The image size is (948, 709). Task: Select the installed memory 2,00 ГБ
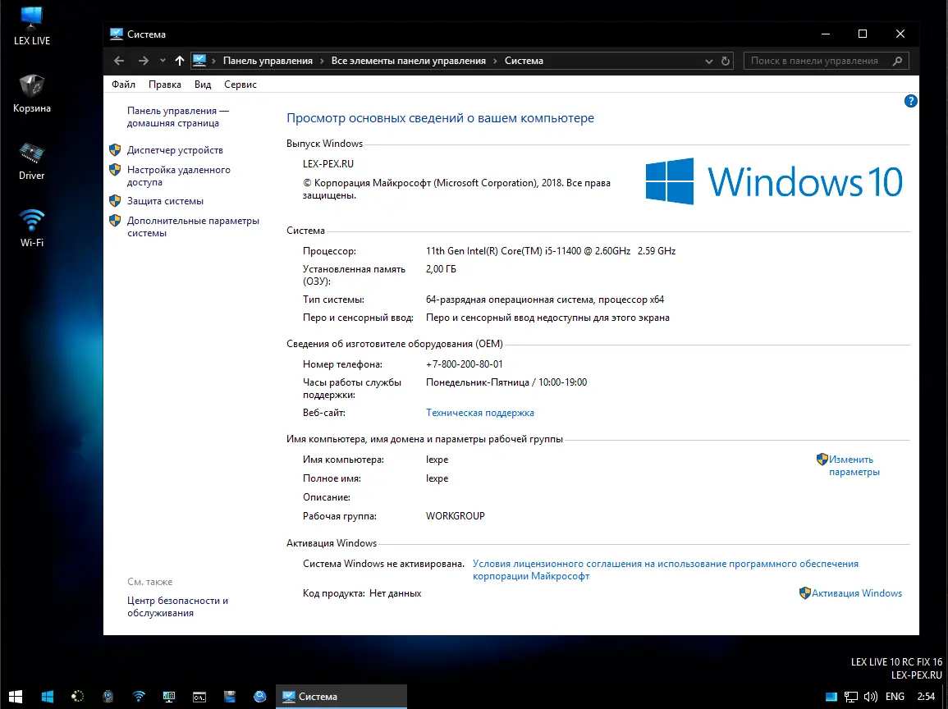441,269
